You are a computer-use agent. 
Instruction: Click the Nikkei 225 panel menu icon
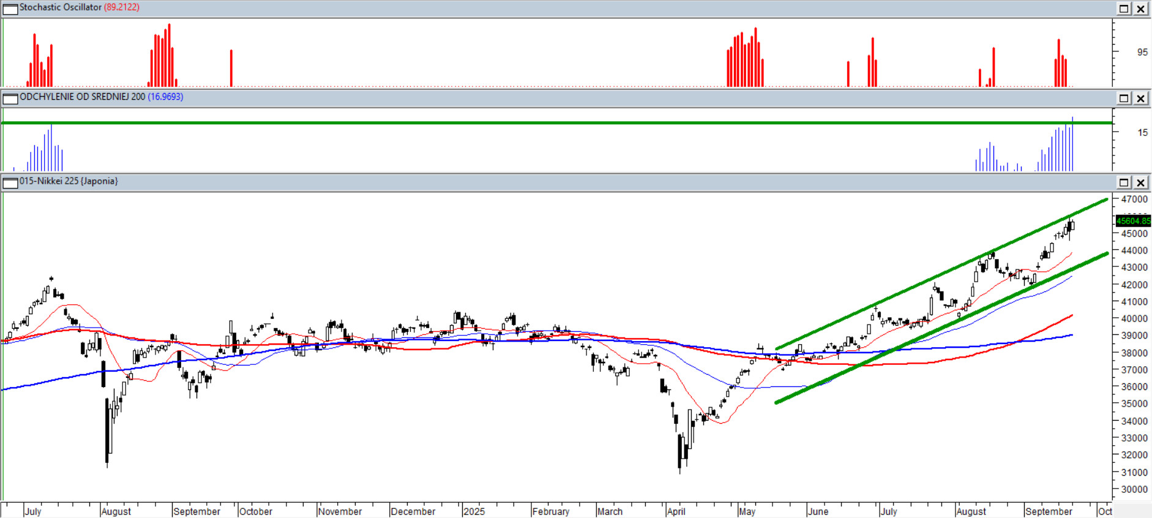point(10,182)
